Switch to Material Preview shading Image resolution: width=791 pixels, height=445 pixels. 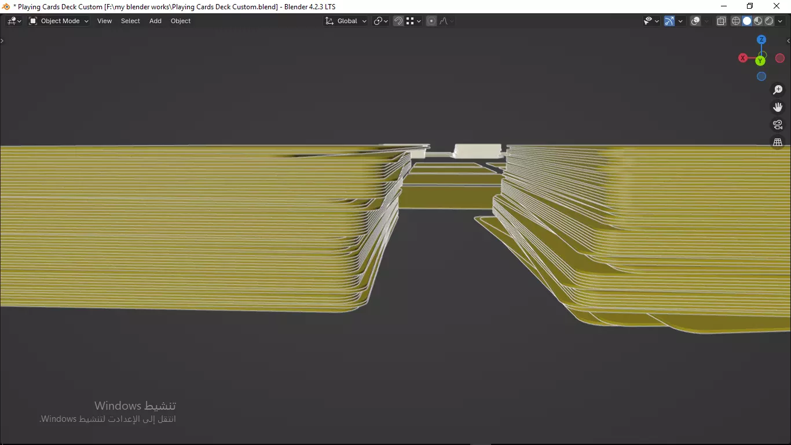[x=758, y=21]
